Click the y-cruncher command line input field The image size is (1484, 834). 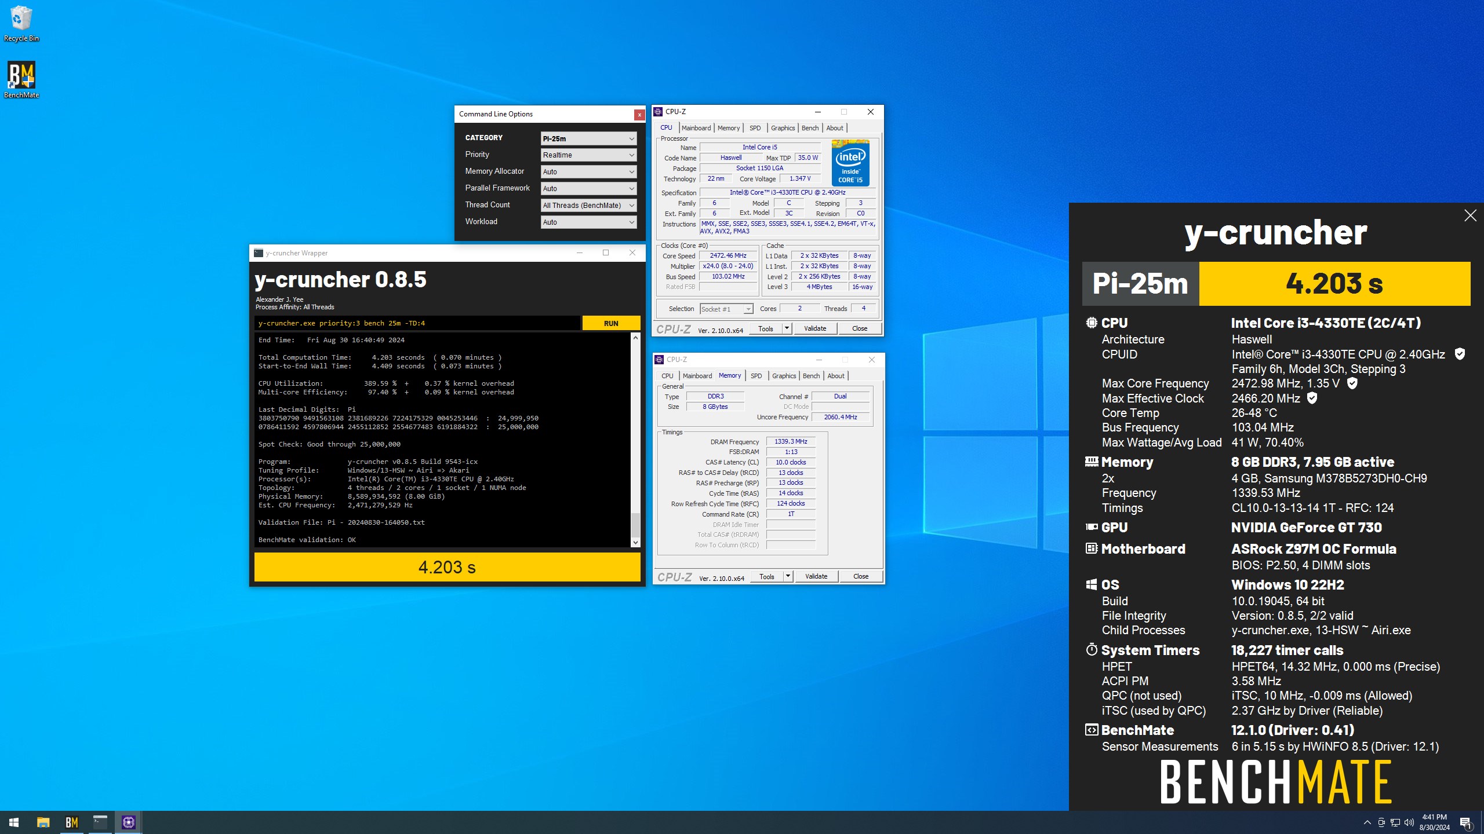[x=417, y=323]
